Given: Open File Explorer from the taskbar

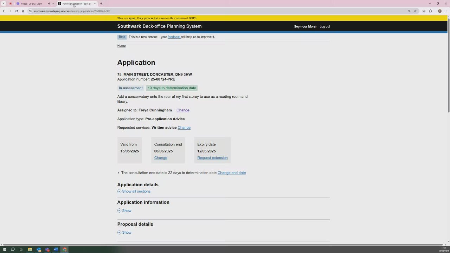Looking at the screenshot, I should click(30, 249).
